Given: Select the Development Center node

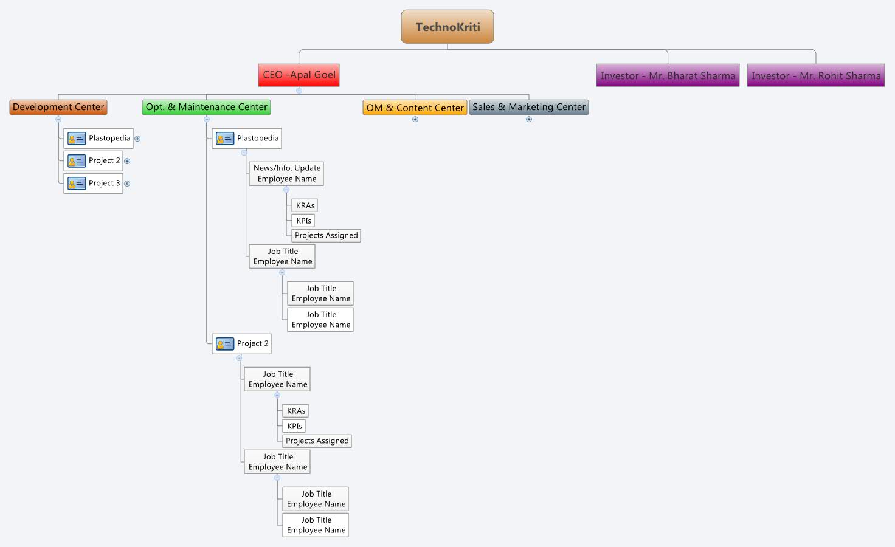Looking at the screenshot, I should pyautogui.click(x=58, y=107).
